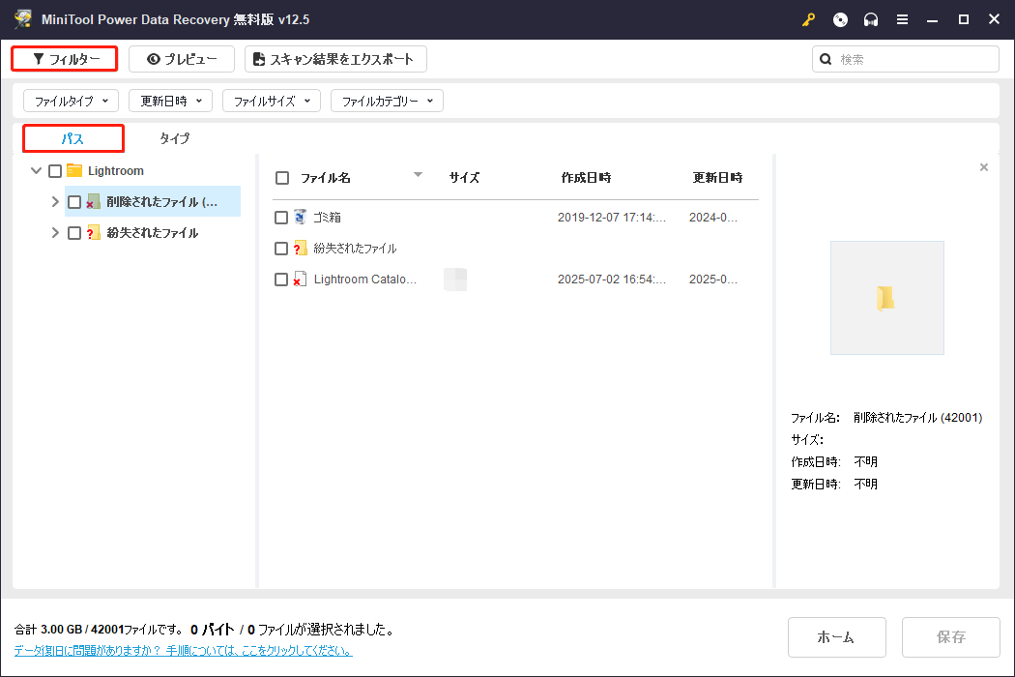1015x677 pixels.
Task: Open the ファイルカテゴリー dropdown
Action: pos(387,101)
